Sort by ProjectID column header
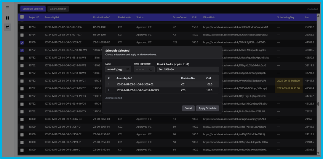323x159 pixels. click(x=34, y=17)
